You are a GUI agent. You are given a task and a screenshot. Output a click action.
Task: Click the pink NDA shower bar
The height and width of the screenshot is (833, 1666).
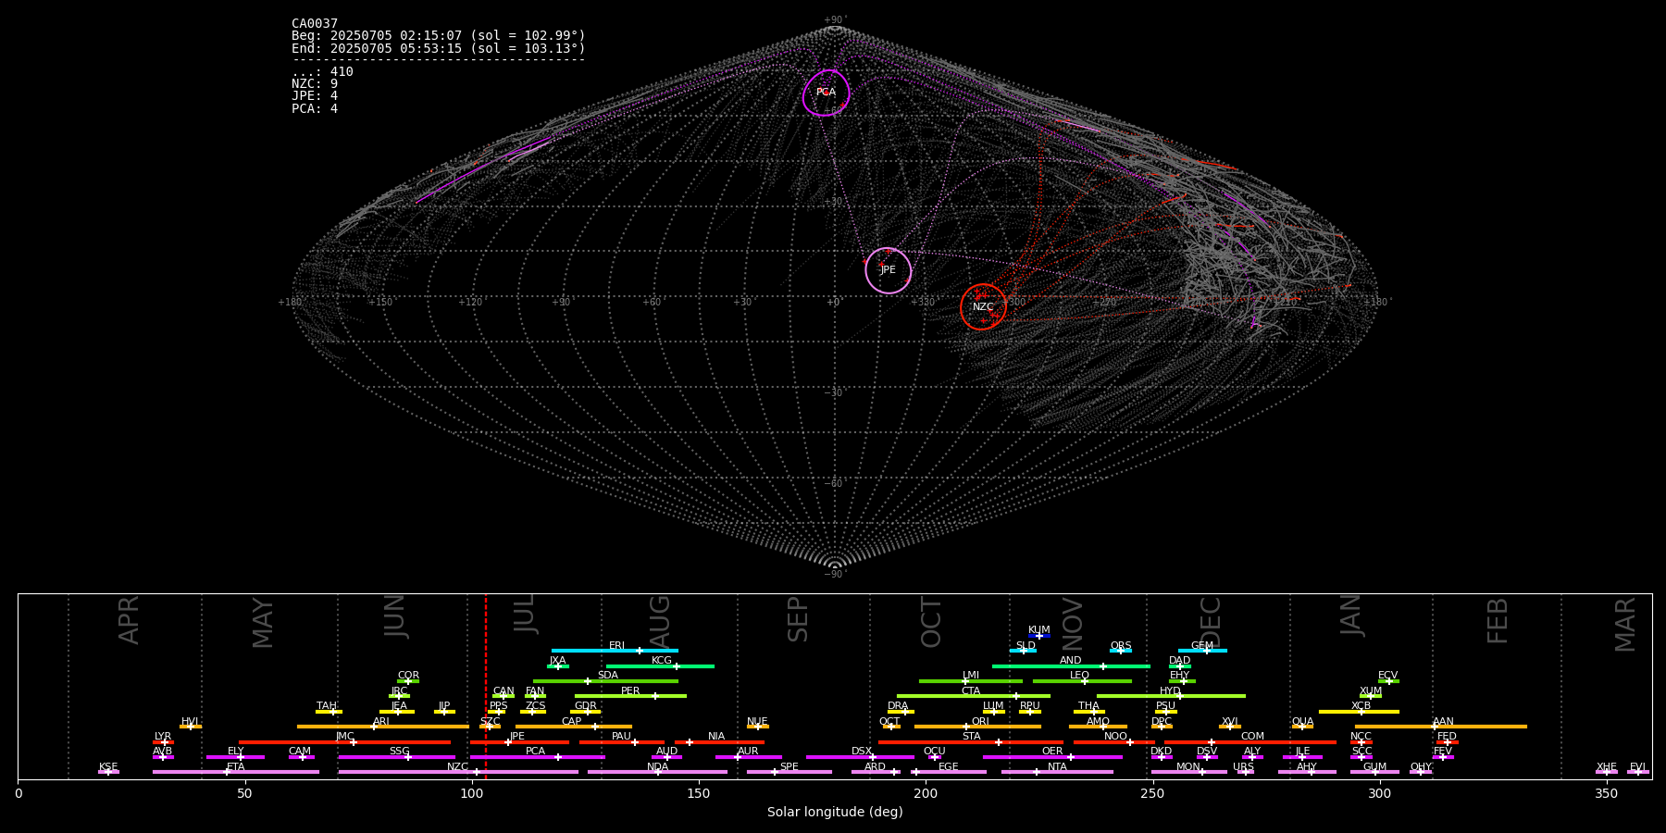657,772
